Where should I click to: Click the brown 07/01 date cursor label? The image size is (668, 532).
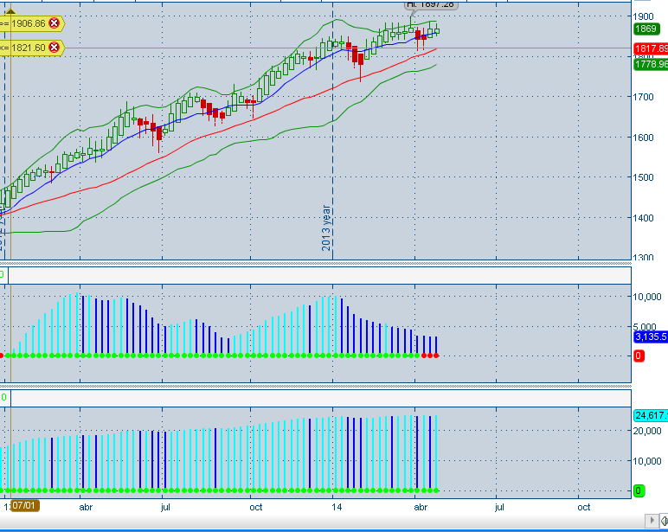[x=24, y=505]
